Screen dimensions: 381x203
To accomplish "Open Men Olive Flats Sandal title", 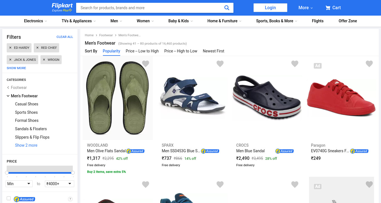I will pos(106,151).
